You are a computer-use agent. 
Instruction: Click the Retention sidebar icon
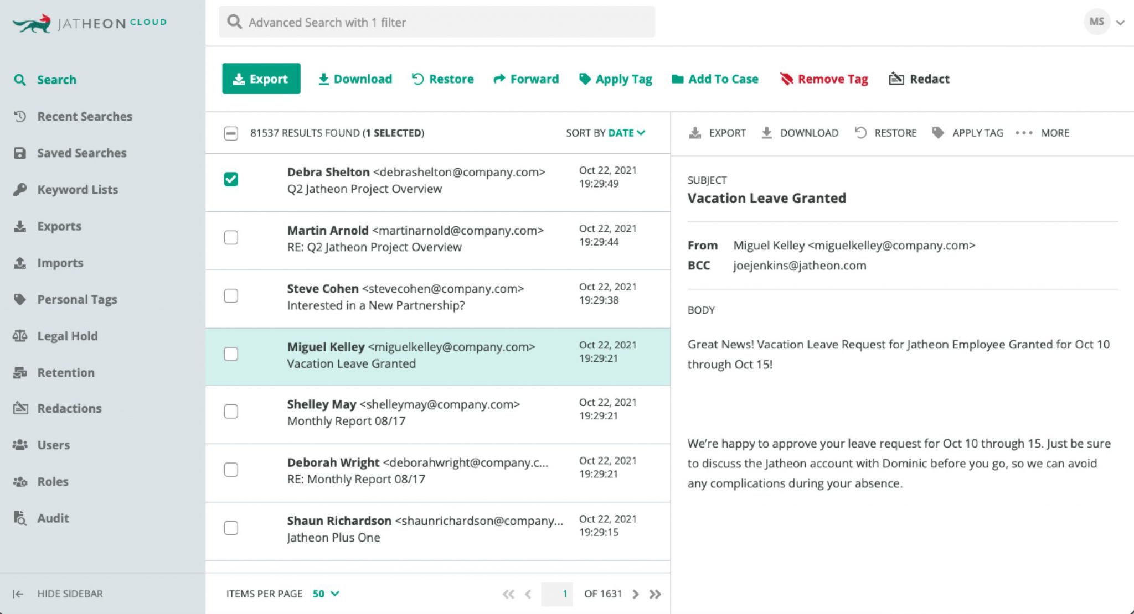click(x=20, y=372)
